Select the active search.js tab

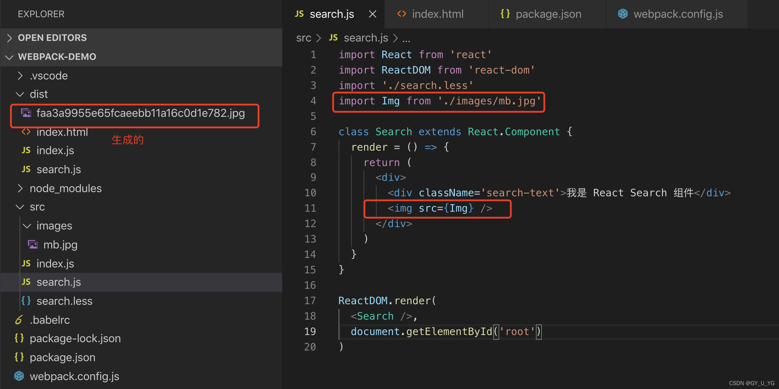tap(333, 14)
